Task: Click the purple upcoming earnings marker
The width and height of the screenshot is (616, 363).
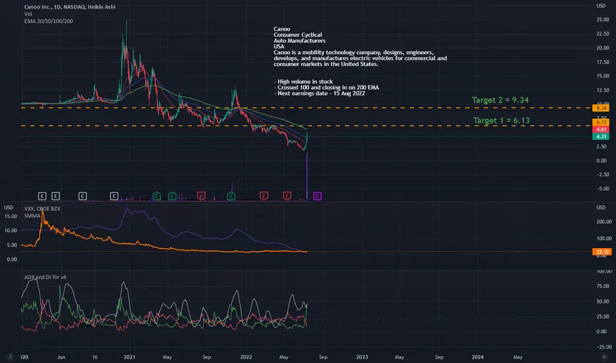Action: tap(317, 196)
